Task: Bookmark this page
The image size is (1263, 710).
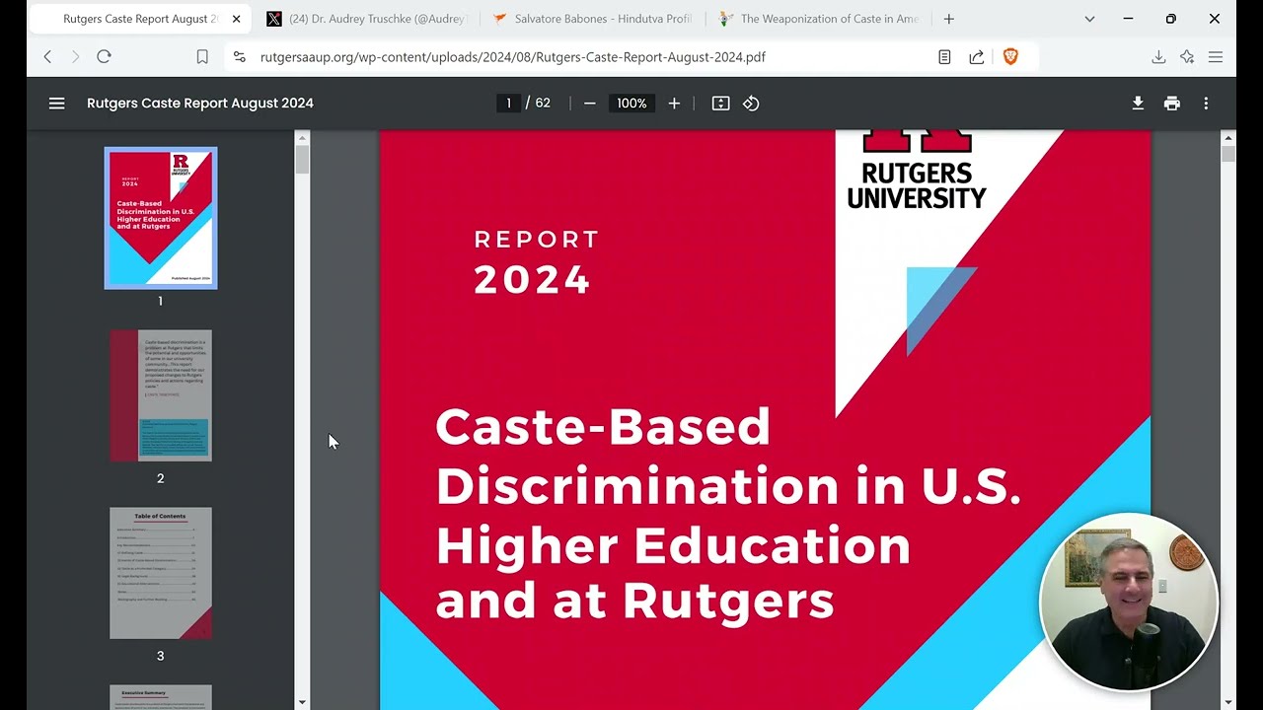Action: pyautogui.click(x=202, y=57)
